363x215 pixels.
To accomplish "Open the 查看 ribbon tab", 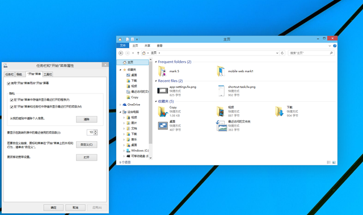I will pyautogui.click(x=160, y=46).
